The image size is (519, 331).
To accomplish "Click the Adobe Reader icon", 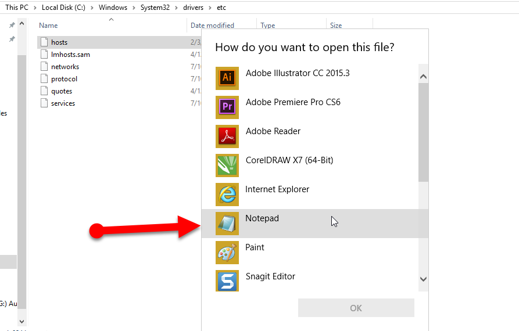I will click(227, 136).
